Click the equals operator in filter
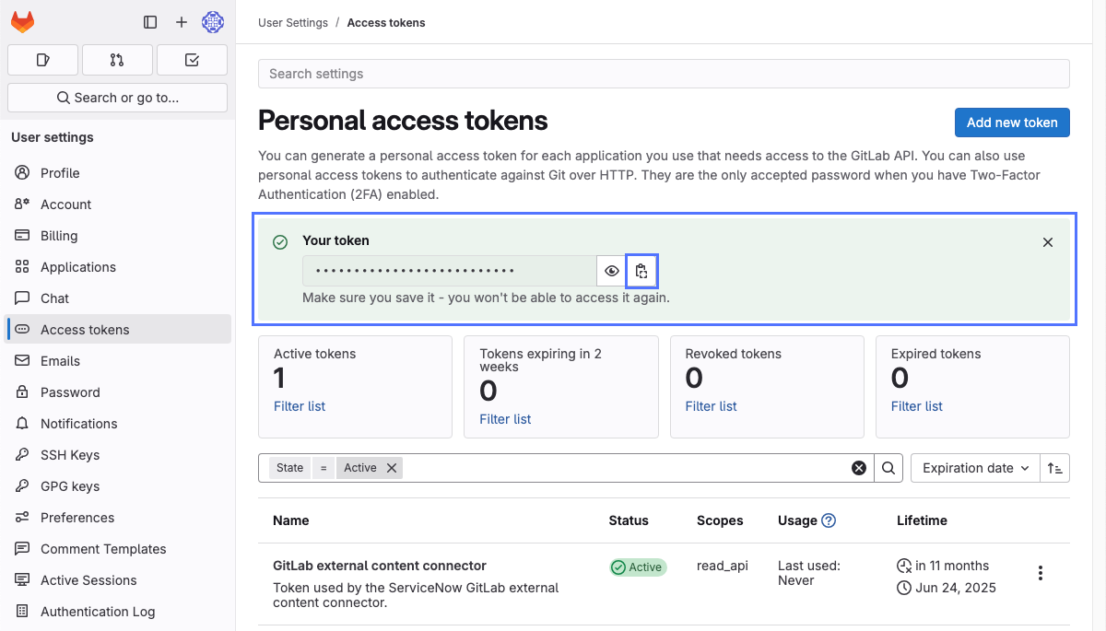1106x631 pixels. click(324, 468)
